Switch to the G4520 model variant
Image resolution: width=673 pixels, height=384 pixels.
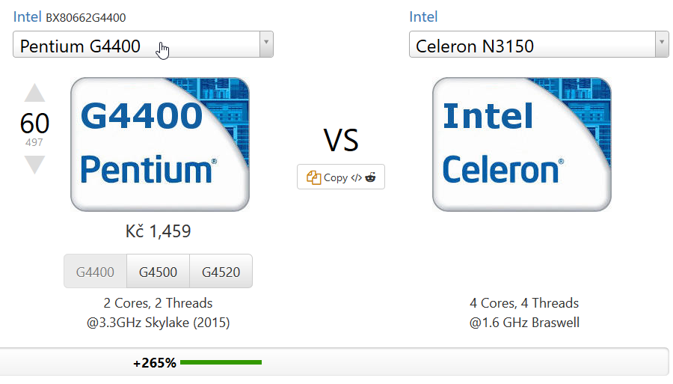click(x=221, y=272)
